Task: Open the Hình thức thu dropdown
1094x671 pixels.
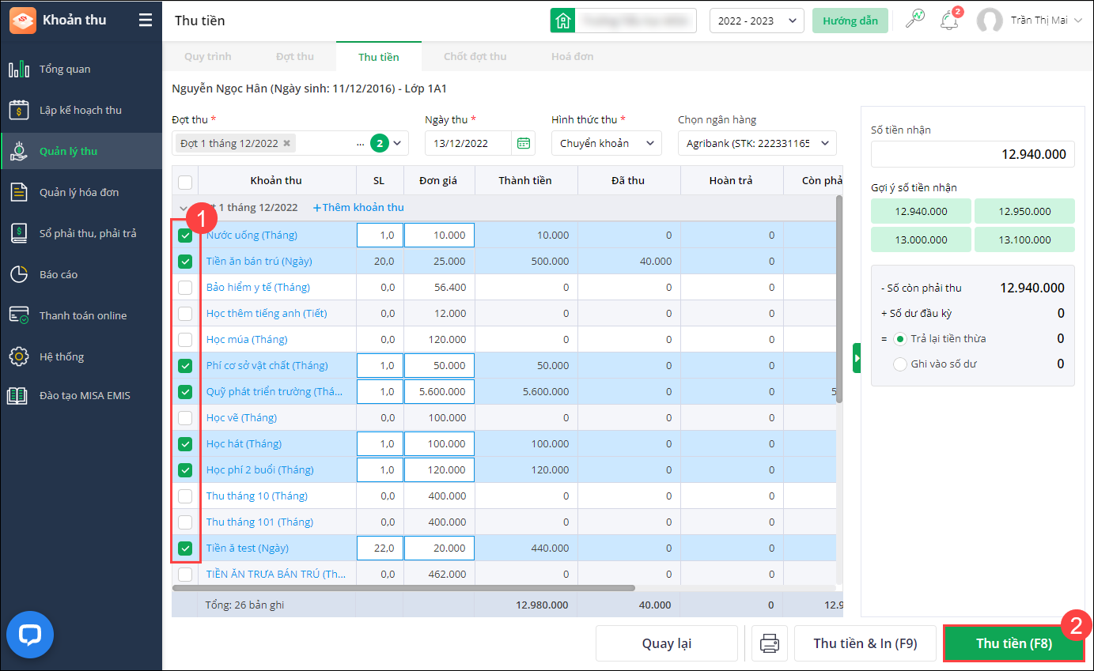Action: (606, 143)
